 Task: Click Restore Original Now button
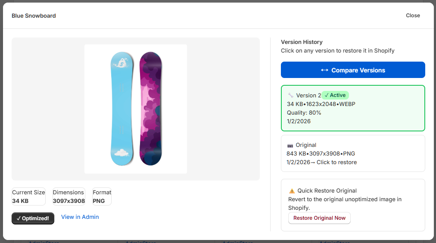(319, 218)
